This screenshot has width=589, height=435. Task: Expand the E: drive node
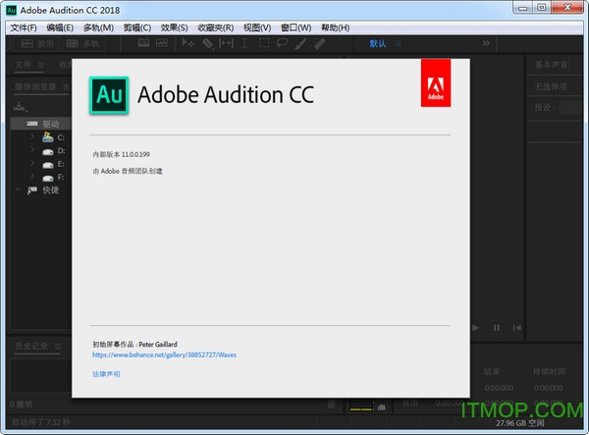coord(32,163)
